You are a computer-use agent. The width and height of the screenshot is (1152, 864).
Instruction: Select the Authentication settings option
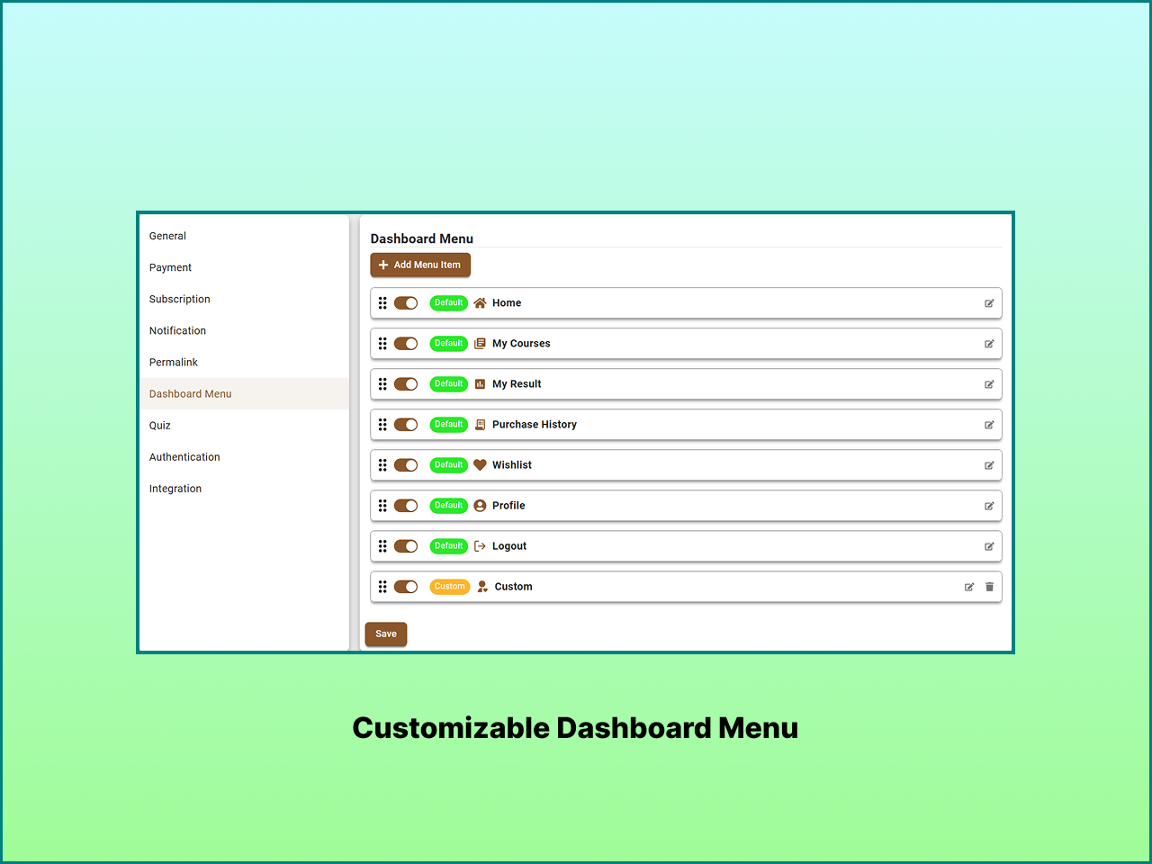click(184, 456)
